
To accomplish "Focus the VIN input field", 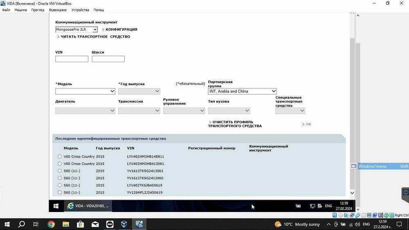I will [72, 59].
